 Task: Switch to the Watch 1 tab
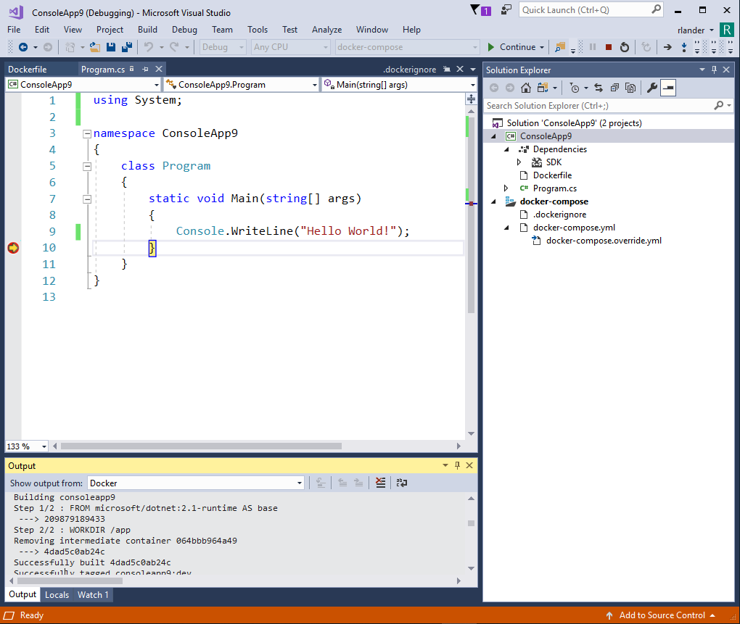pos(93,595)
